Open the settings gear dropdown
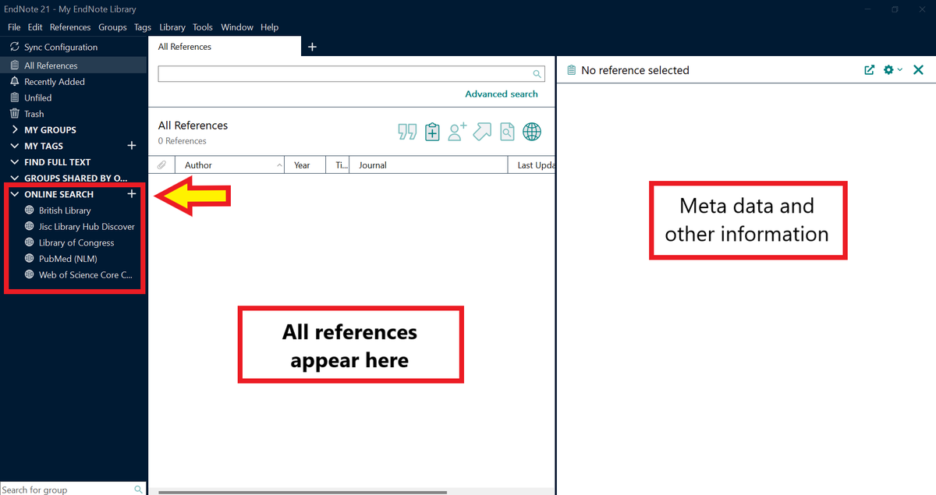This screenshot has width=936, height=495. pyautogui.click(x=892, y=69)
